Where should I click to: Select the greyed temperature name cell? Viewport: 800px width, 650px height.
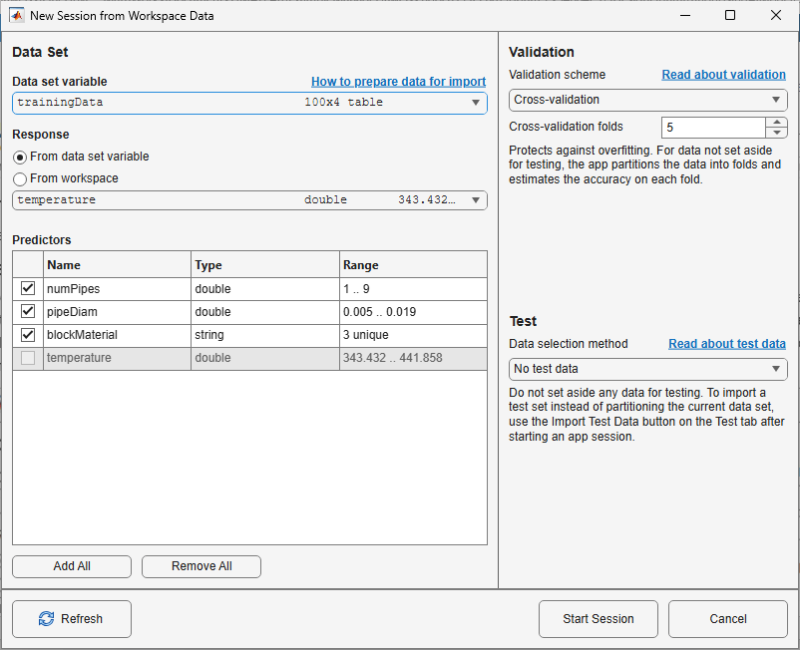point(117,358)
